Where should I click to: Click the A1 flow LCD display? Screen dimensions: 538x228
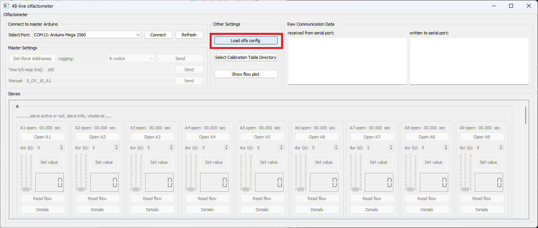(50, 182)
